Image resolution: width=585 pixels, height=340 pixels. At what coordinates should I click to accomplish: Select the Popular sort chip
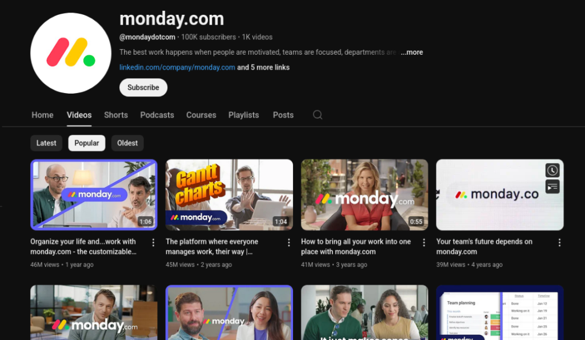pyautogui.click(x=87, y=143)
